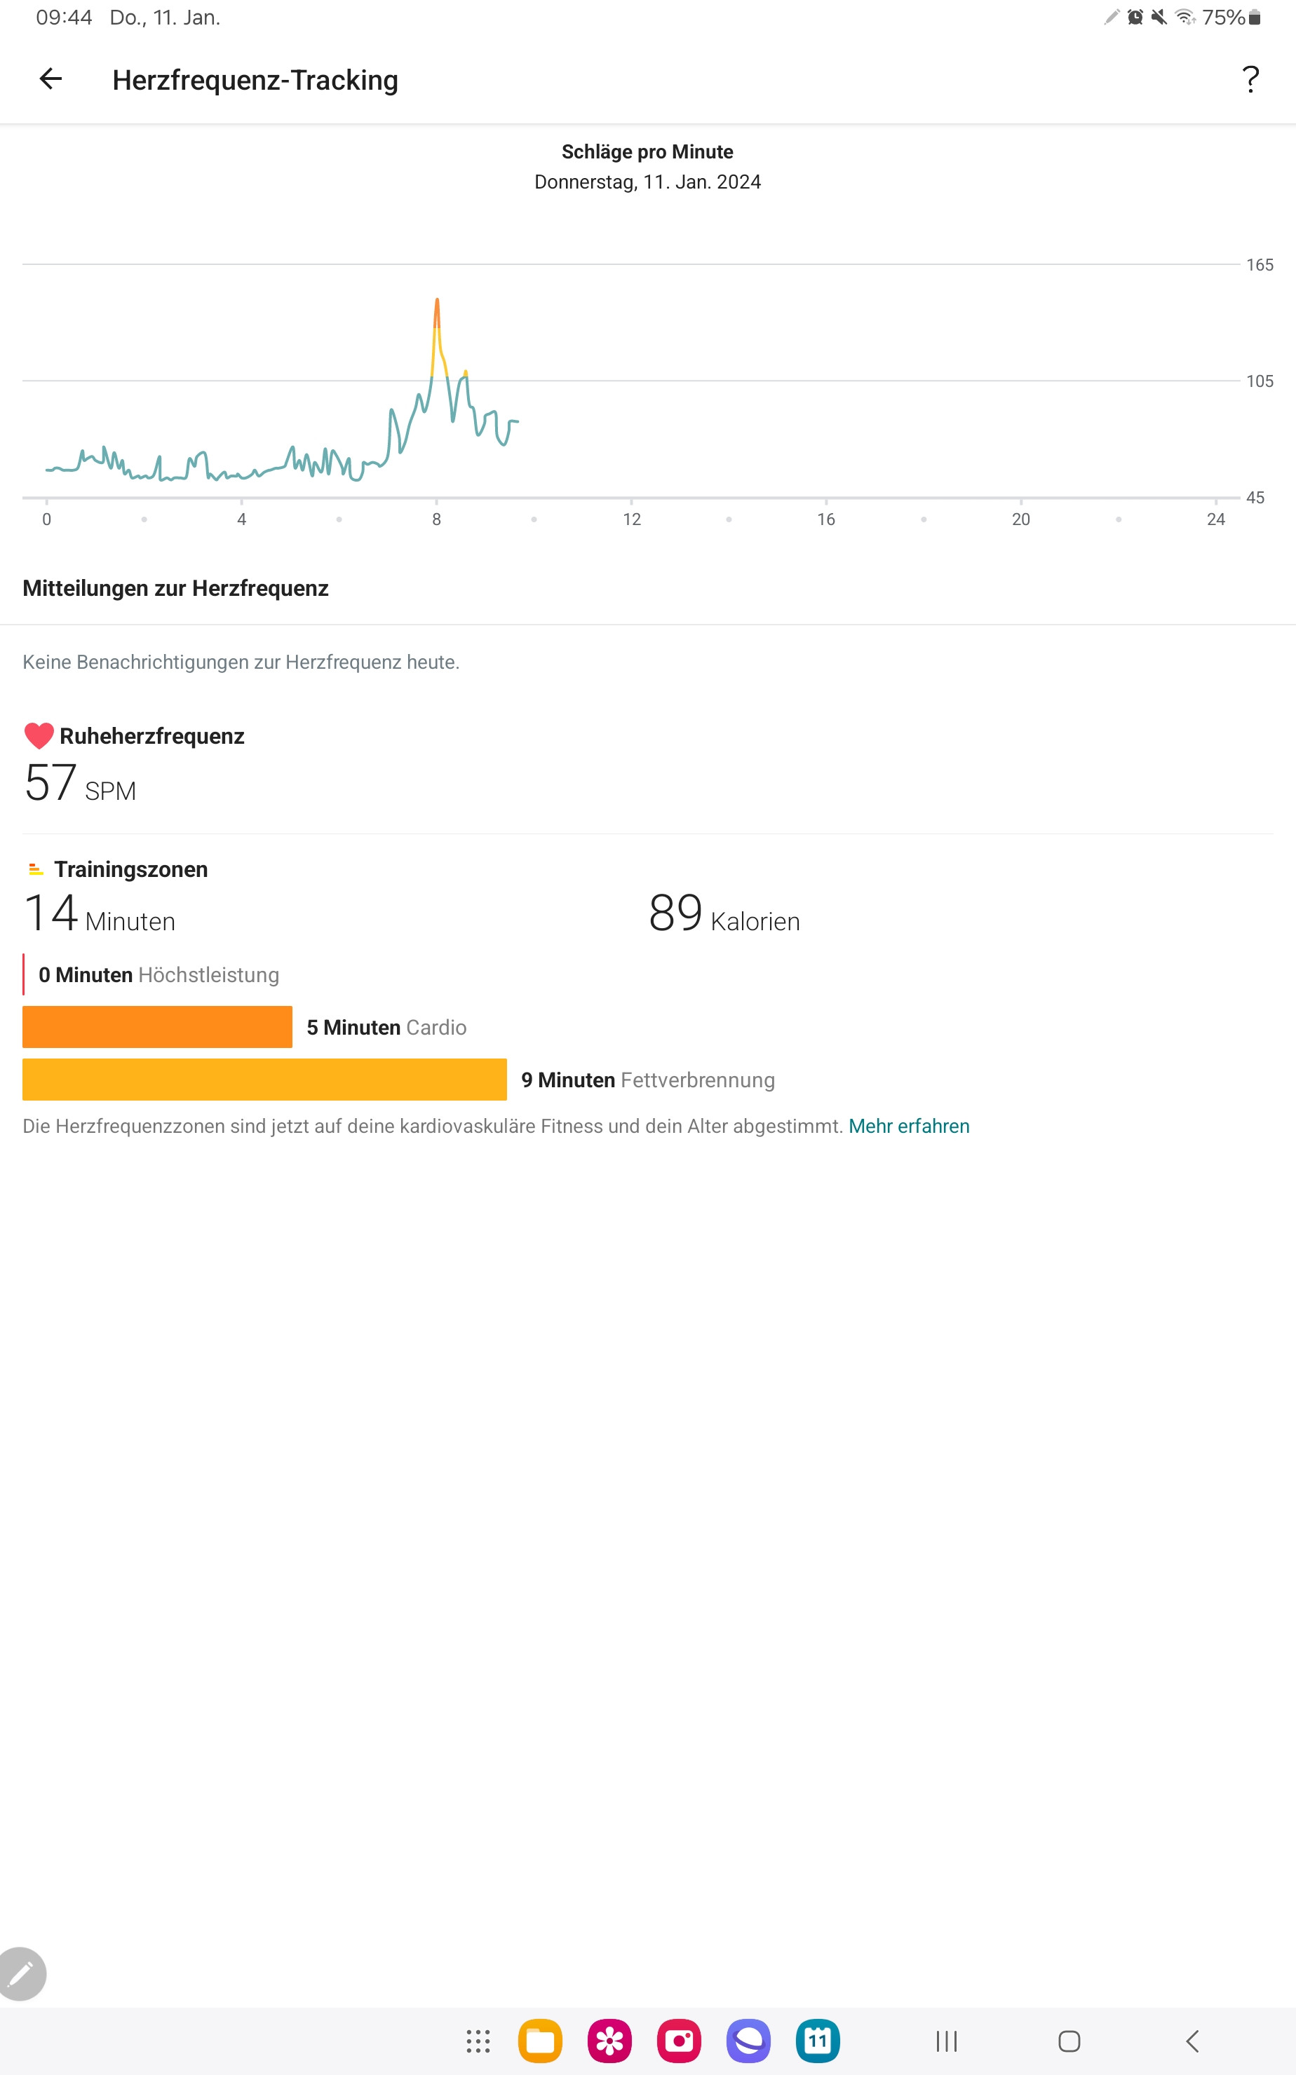This screenshot has height=2075, width=1296.
Task: Tap the recent apps navigation button
Action: [x=946, y=2041]
